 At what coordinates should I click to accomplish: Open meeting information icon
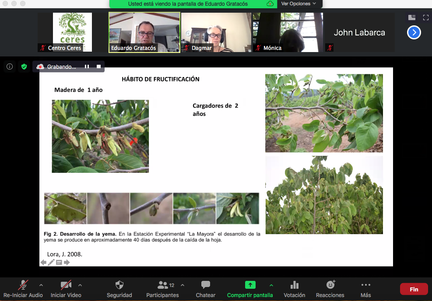[10, 66]
